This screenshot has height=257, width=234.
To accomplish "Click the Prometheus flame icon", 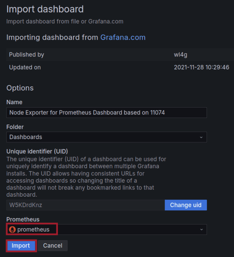I will (x=12, y=230).
